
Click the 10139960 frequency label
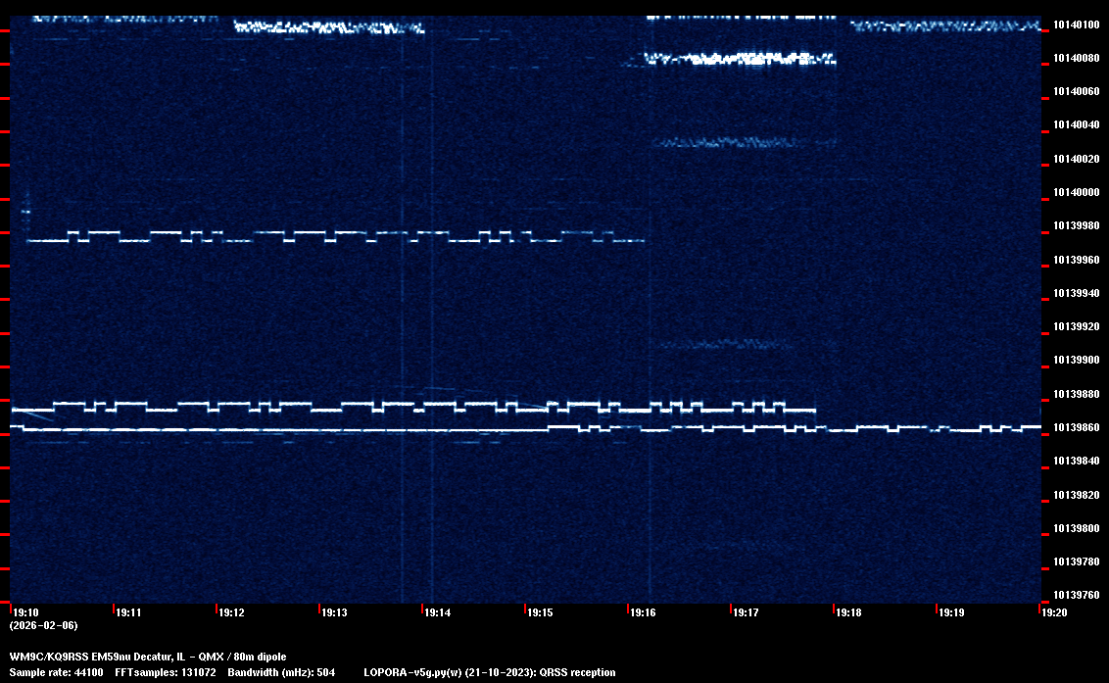1076,260
